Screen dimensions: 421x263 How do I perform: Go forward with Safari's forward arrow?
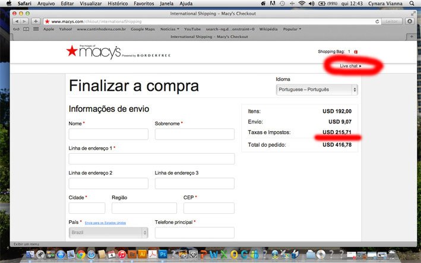click(x=24, y=21)
